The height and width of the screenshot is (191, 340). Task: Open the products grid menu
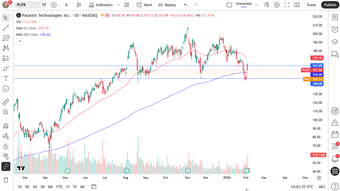pyautogui.click(x=335, y=171)
